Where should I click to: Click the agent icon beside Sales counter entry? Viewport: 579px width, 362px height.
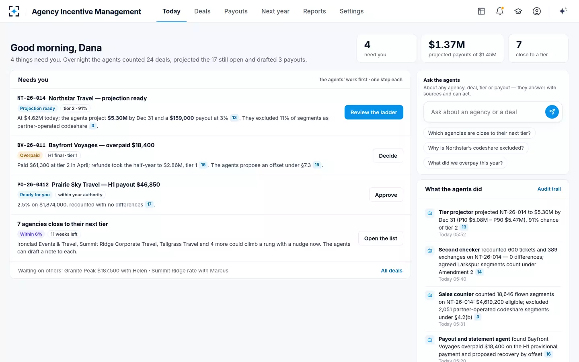(430, 295)
